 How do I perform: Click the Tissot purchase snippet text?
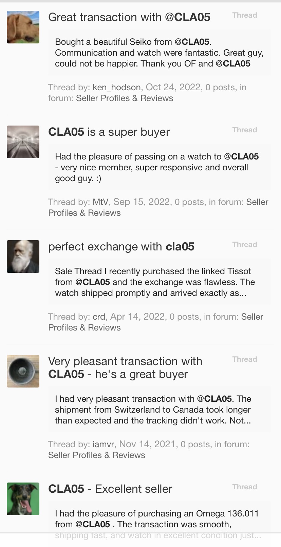155,282
